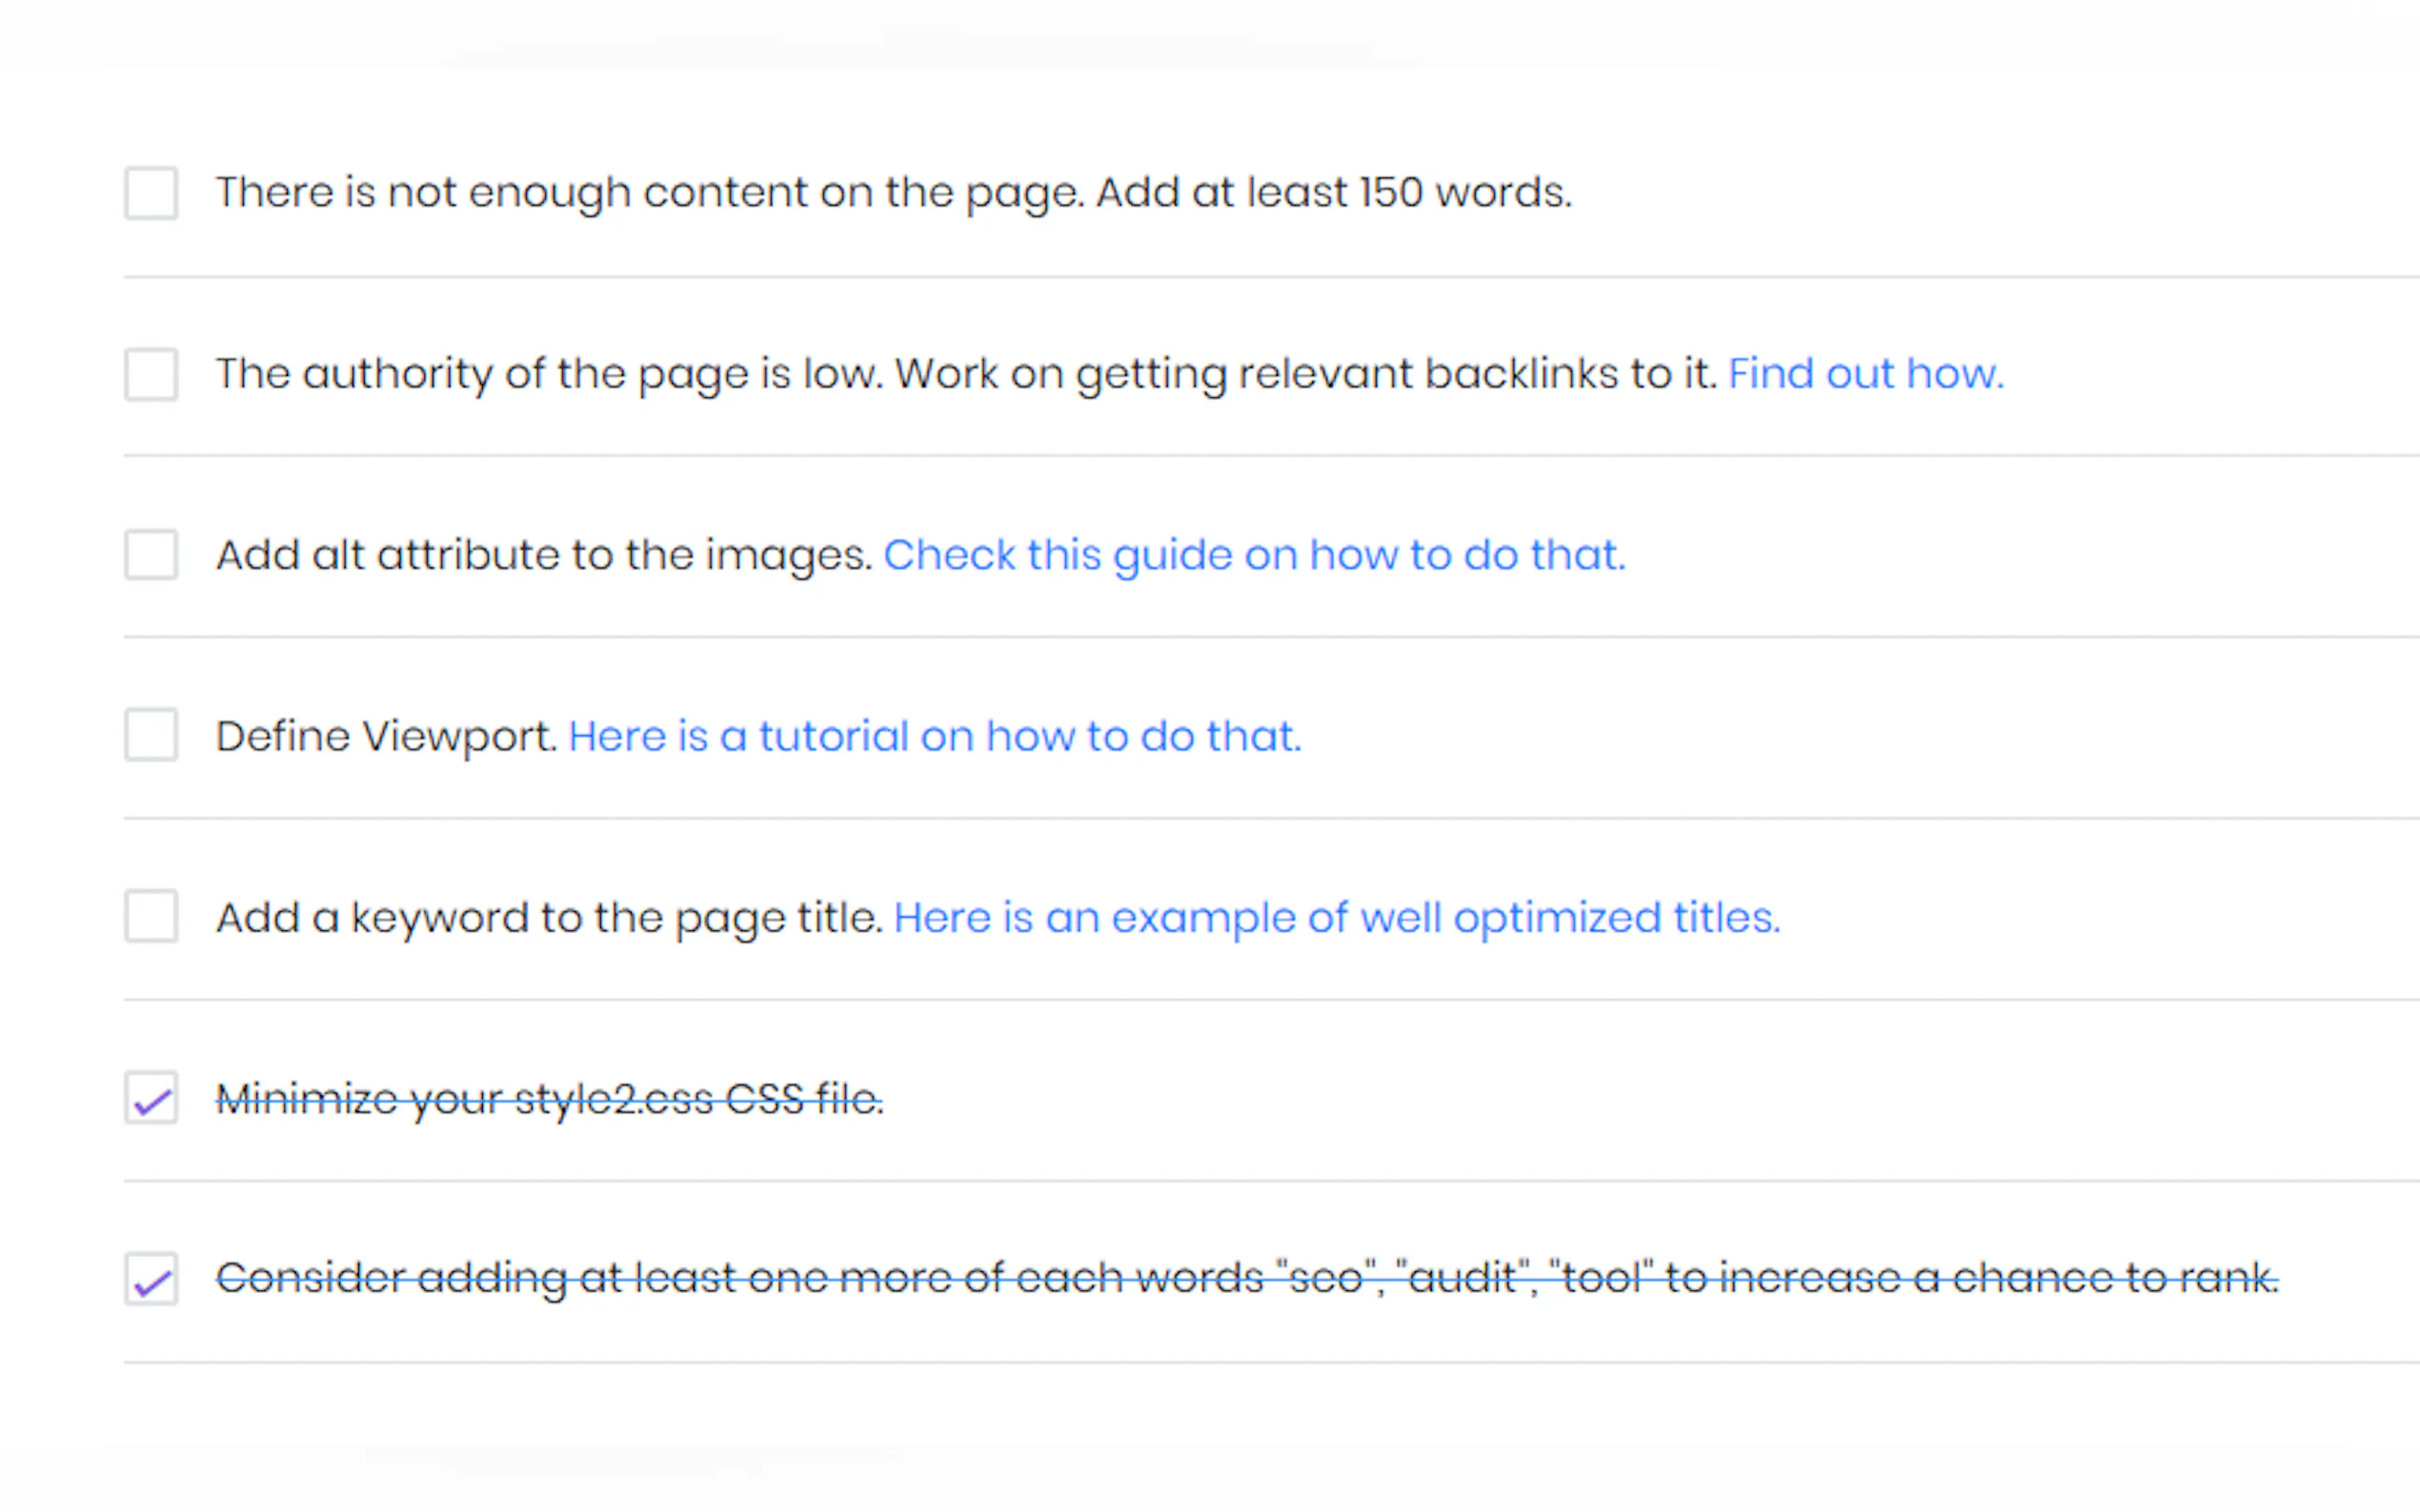Mark the 'Add alt attribute' item done
Screen dimensions: 2420x1512
(x=151, y=555)
